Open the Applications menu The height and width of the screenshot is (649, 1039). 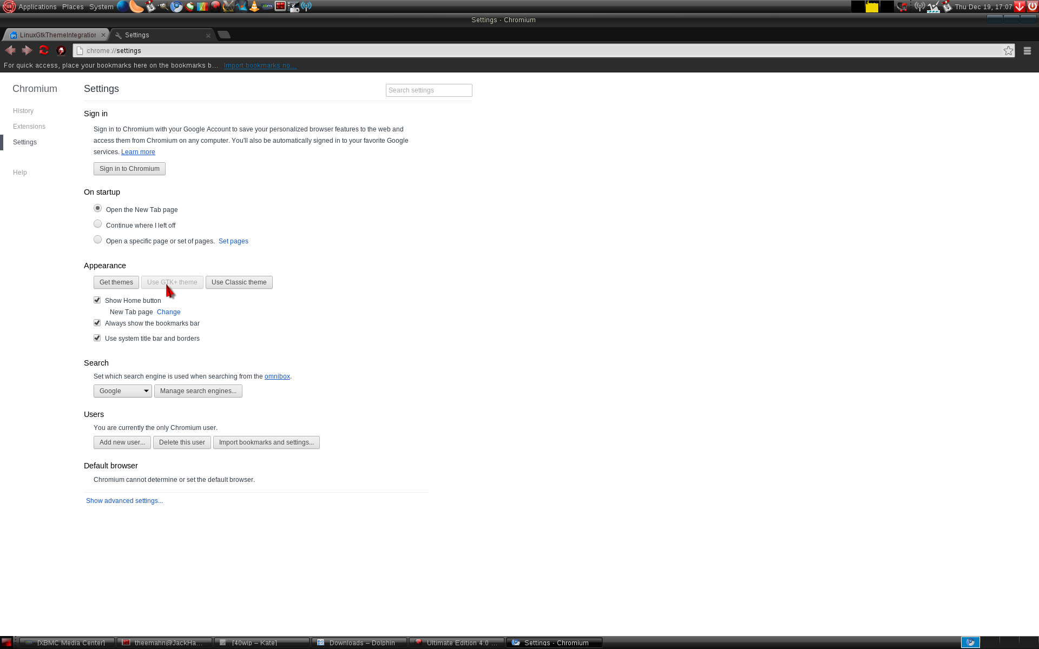(37, 7)
